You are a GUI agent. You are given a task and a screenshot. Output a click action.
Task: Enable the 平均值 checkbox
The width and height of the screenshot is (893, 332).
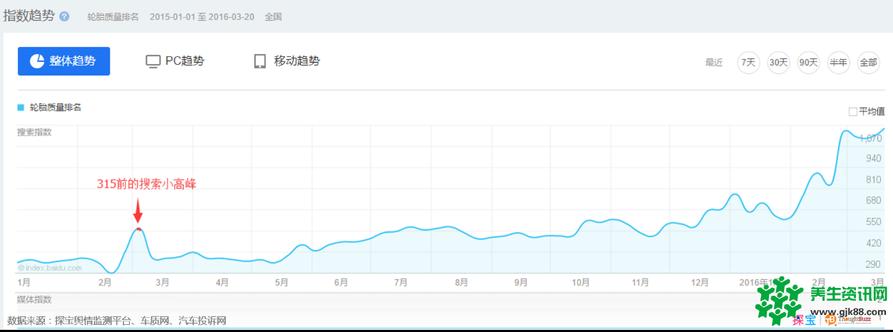[852, 112]
